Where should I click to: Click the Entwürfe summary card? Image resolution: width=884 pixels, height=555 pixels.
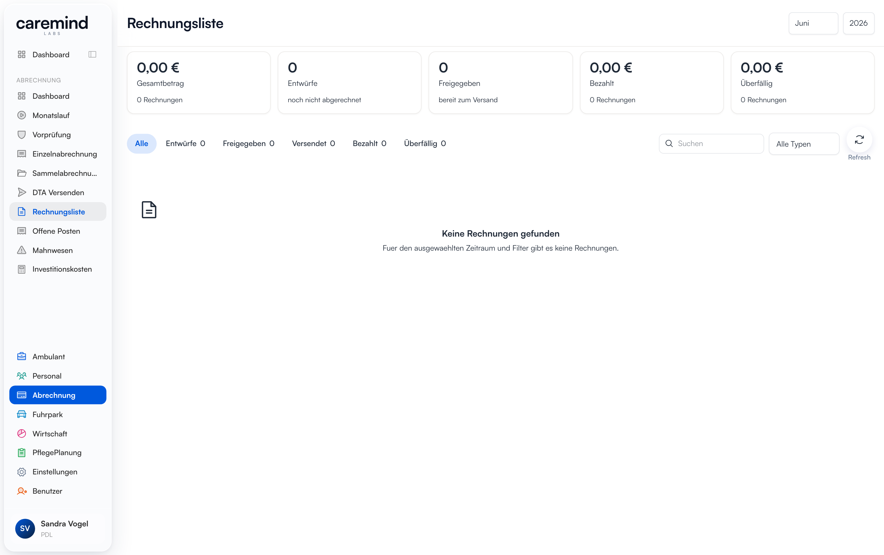point(350,83)
